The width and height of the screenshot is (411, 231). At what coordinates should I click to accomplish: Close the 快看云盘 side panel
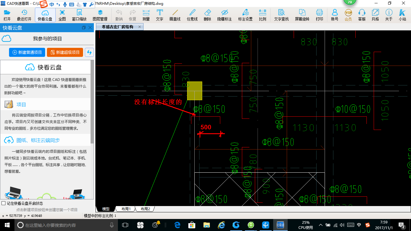[90, 28]
